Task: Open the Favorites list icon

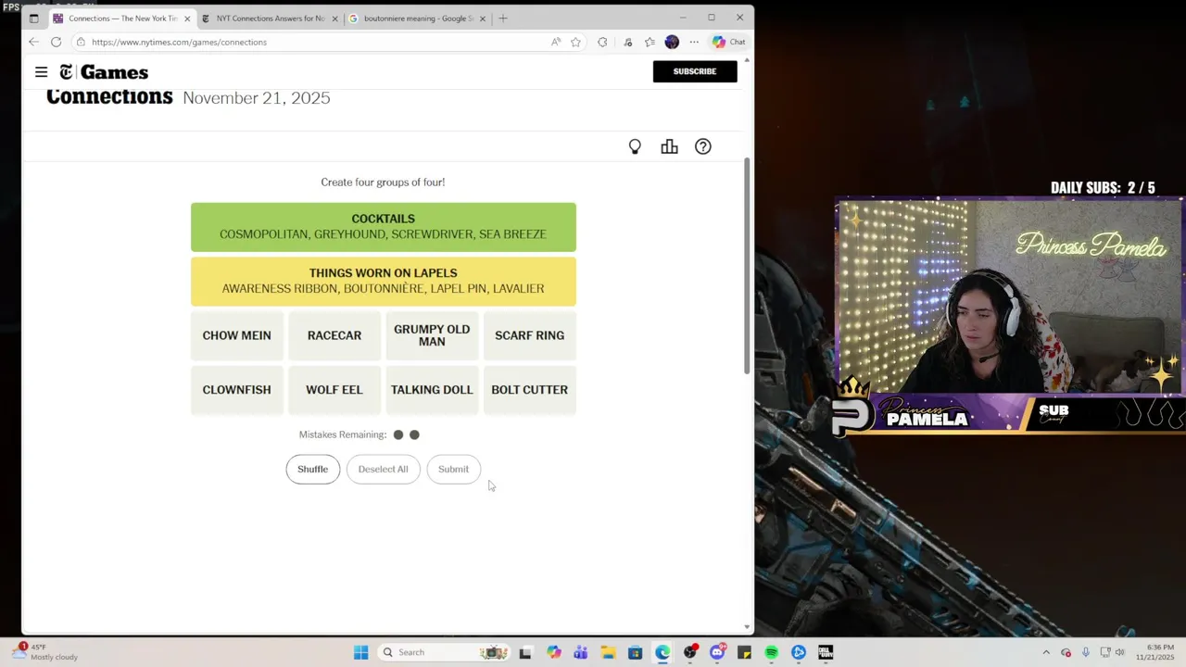Action: click(x=650, y=42)
